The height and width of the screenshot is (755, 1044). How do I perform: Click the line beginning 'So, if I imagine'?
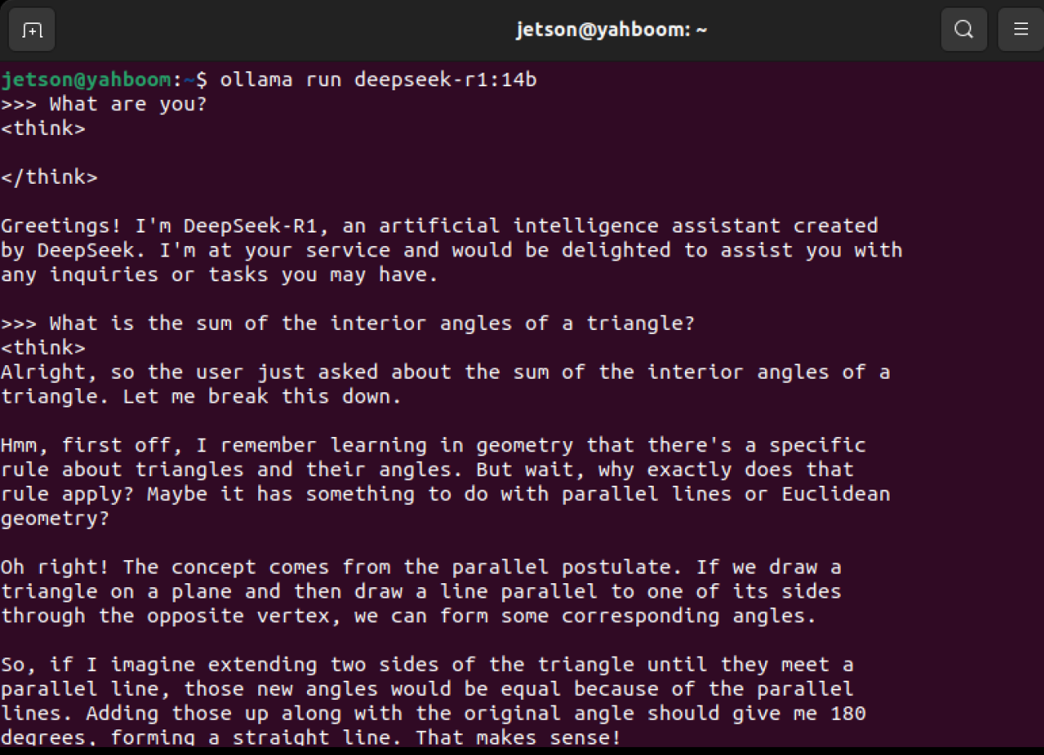(x=427, y=665)
